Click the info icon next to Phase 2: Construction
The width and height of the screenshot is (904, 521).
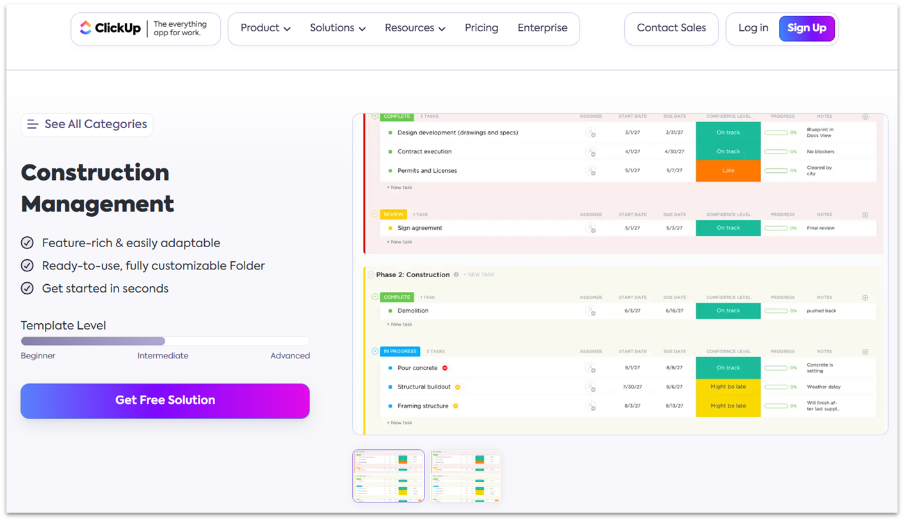click(x=456, y=275)
